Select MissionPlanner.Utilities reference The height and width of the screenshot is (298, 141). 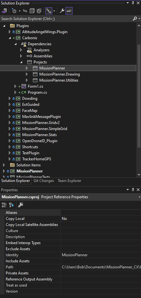[59, 80]
